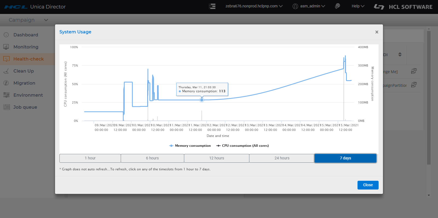Click the Dashboard icon in sidebar

[x=6, y=35]
